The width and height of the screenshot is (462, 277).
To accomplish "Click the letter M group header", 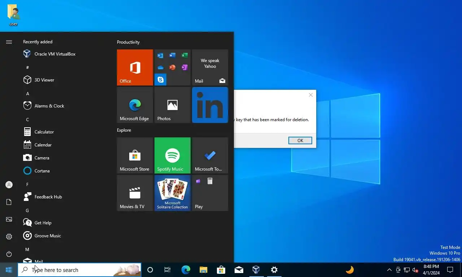I will (x=27, y=249).
